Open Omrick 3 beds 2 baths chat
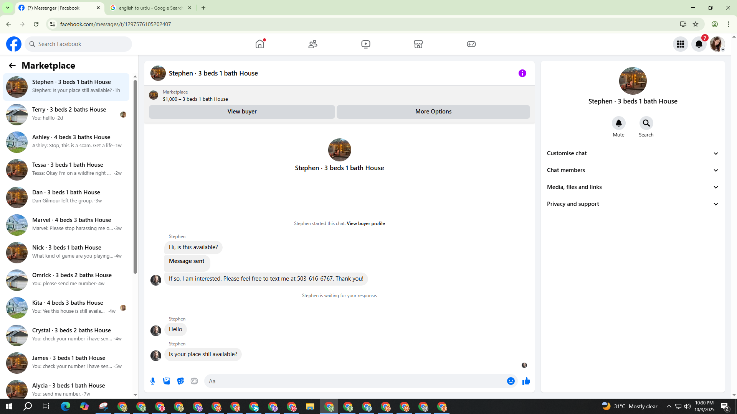Image resolution: width=737 pixels, height=414 pixels. point(66,280)
